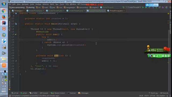
Task: Open the Project tool window sidebar
Action: [9, 14]
